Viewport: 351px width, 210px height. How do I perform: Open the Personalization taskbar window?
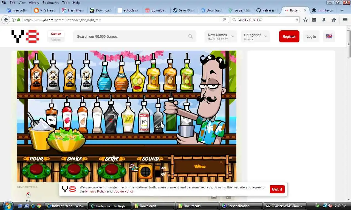241,206
